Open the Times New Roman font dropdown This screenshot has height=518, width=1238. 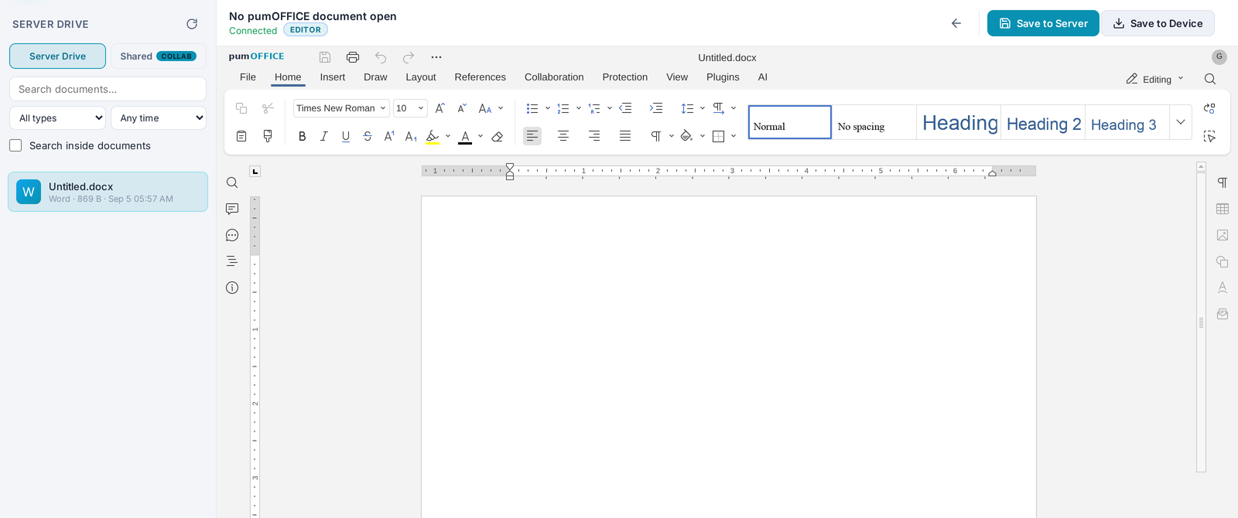click(x=341, y=108)
